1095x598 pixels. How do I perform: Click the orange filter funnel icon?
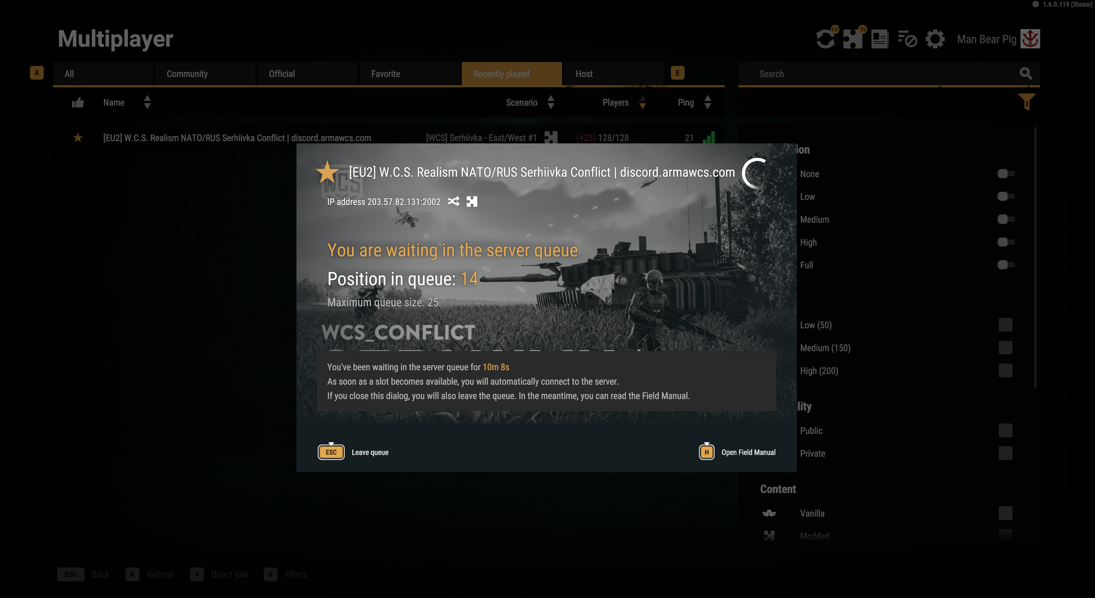(1026, 102)
